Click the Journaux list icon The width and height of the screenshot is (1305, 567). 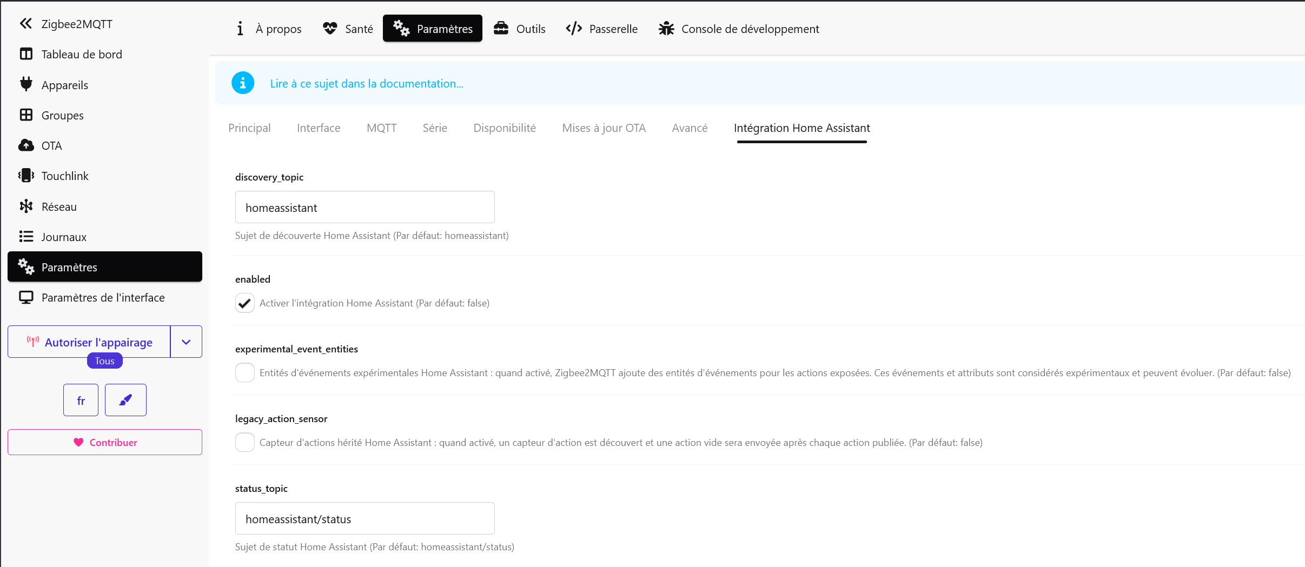tap(26, 237)
